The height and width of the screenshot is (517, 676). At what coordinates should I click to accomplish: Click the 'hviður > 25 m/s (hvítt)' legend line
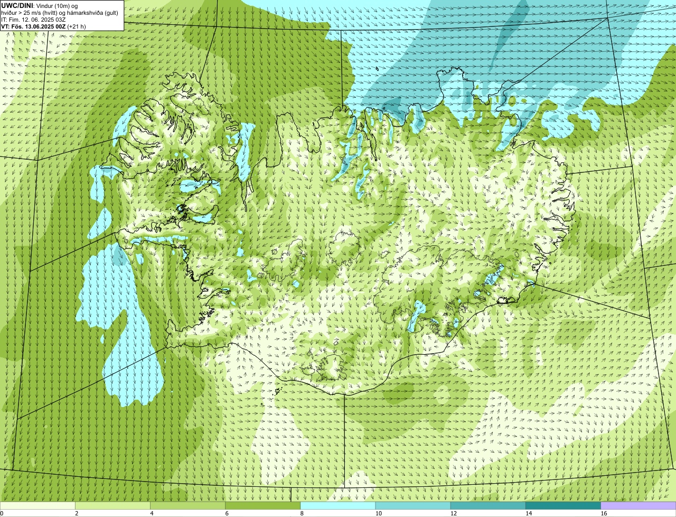tap(61, 12)
